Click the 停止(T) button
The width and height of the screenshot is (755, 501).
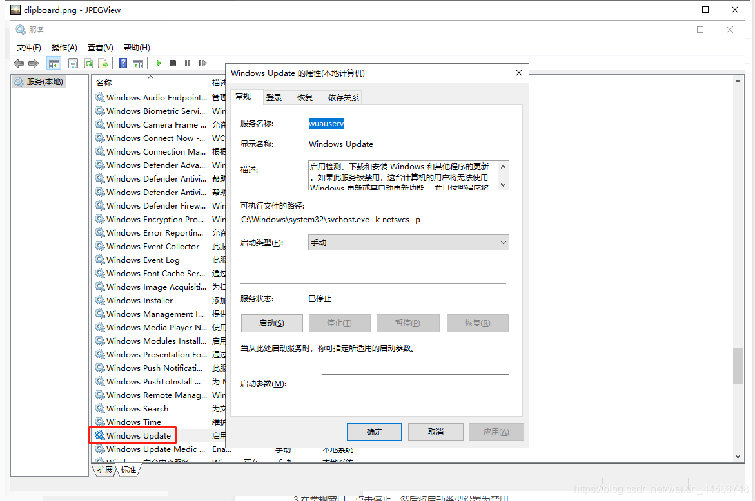[x=340, y=323]
